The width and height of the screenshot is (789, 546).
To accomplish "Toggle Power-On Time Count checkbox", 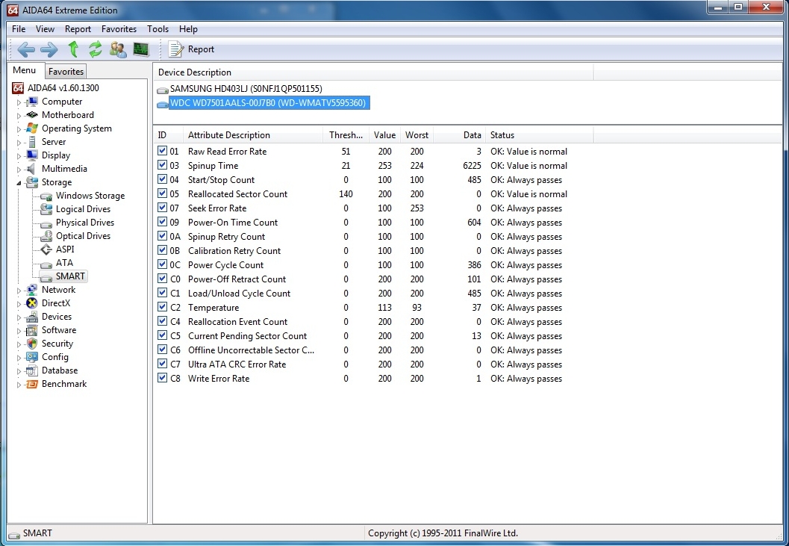I will pyautogui.click(x=162, y=221).
